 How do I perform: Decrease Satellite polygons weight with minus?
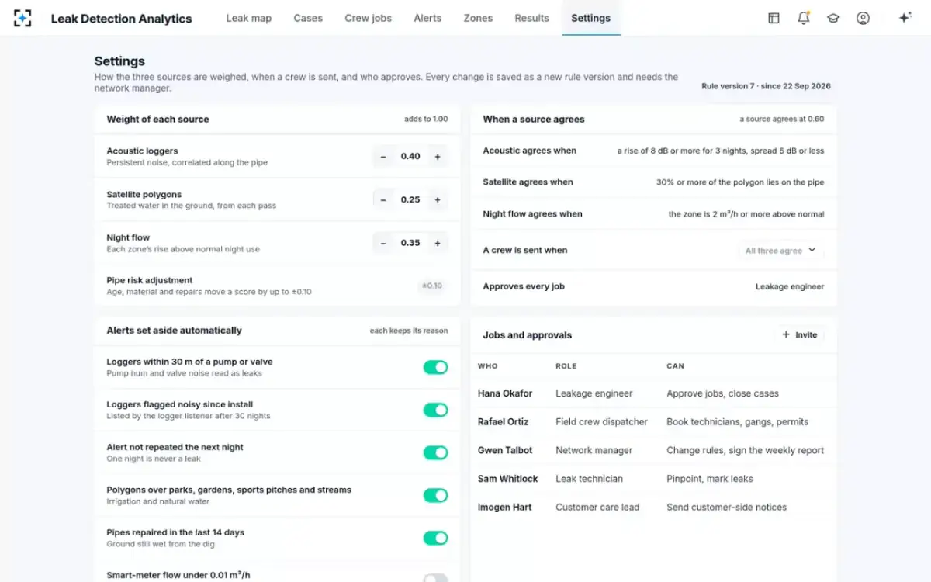[x=383, y=200]
